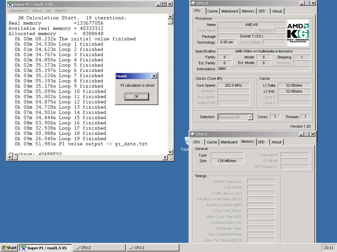The width and height of the screenshot is (337, 252).
Task: Open About tab in top CPU-Z window
Action: (277, 11)
